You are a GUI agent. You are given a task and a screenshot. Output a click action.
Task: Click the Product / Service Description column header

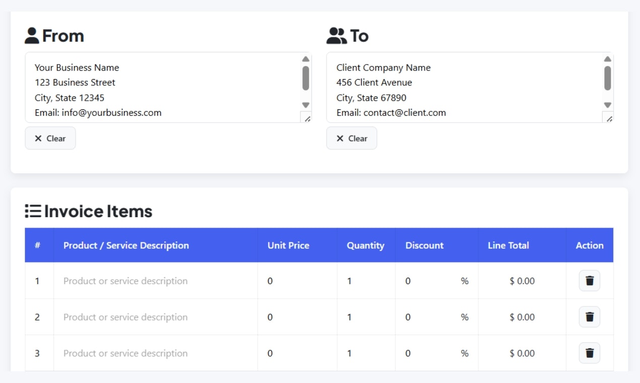tap(126, 245)
